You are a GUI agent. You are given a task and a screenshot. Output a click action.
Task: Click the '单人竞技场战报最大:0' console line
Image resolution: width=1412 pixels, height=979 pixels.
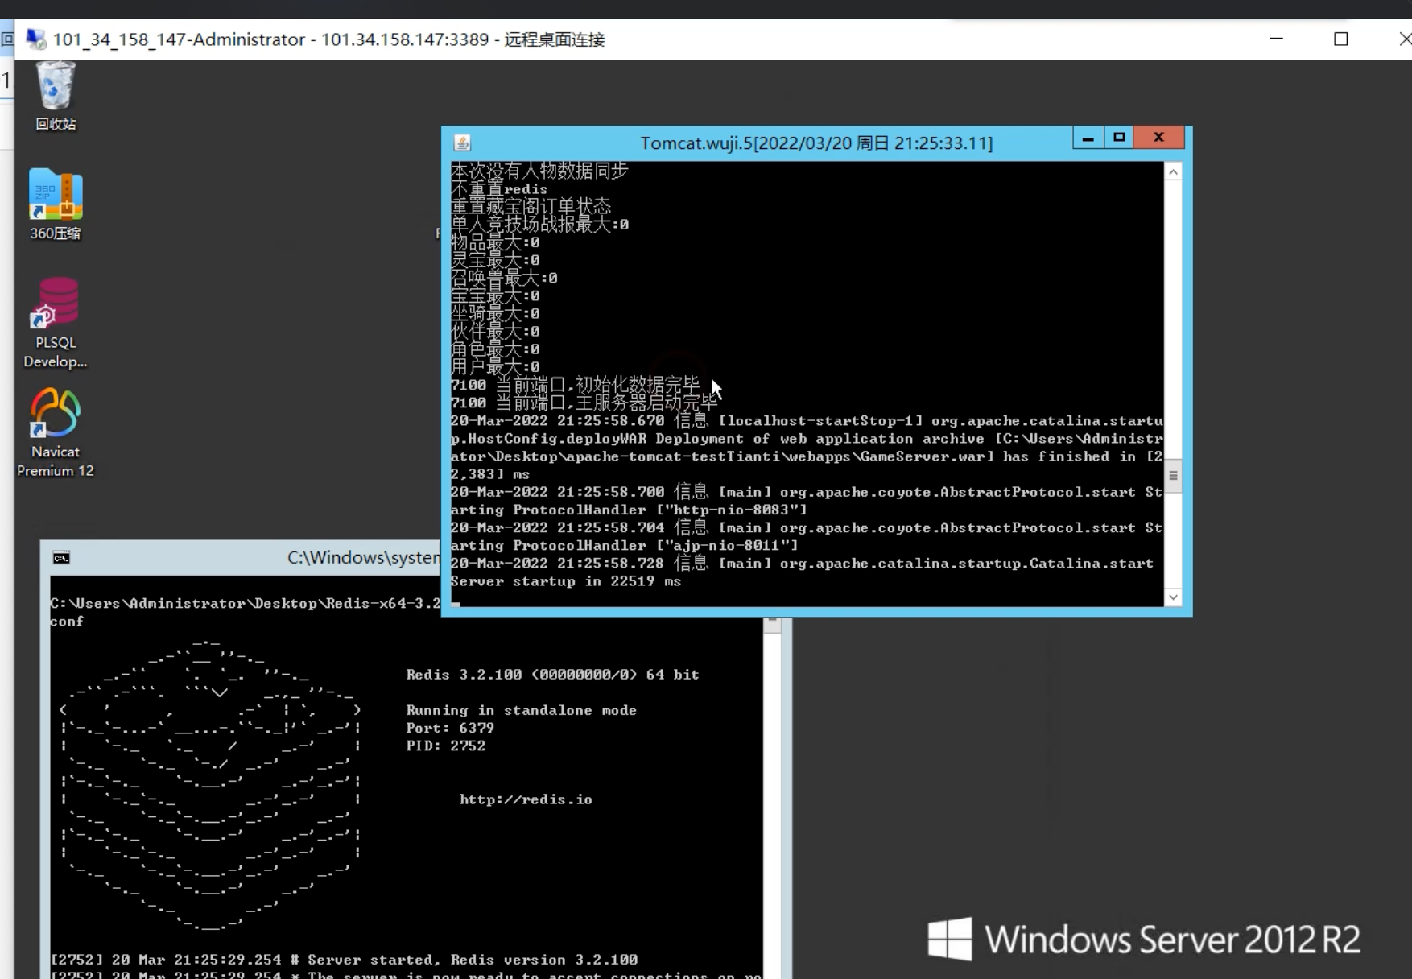[539, 225]
